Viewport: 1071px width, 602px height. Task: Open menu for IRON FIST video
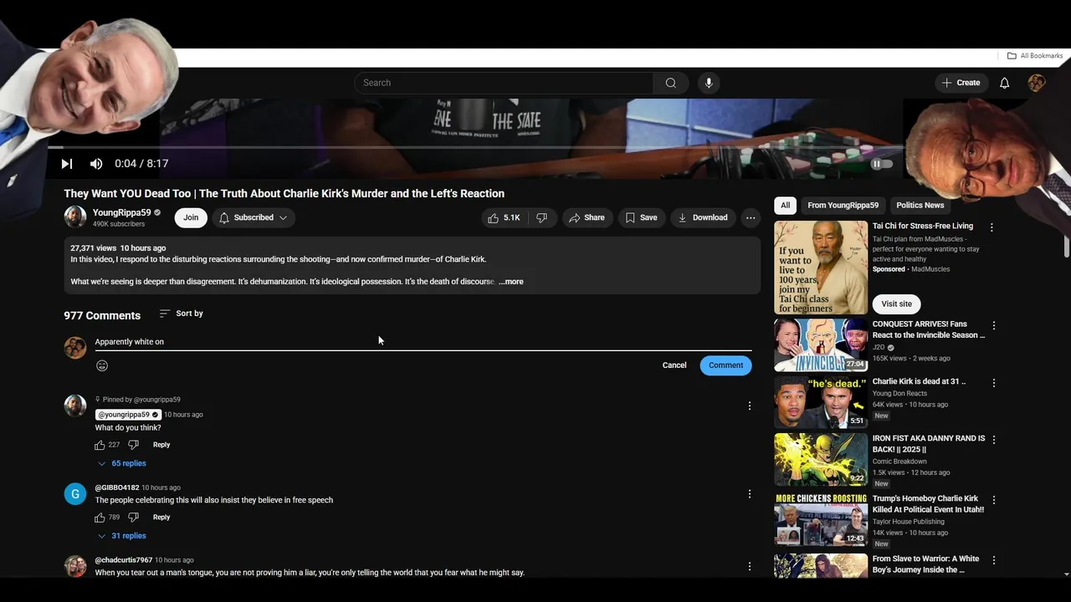pyautogui.click(x=994, y=440)
